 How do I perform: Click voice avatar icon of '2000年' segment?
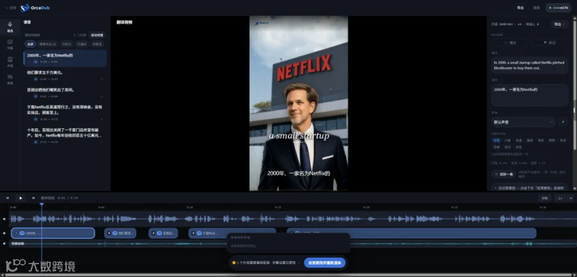pos(36,62)
